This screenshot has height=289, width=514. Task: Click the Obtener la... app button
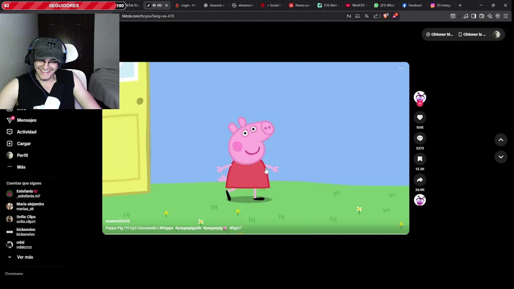[x=472, y=35]
